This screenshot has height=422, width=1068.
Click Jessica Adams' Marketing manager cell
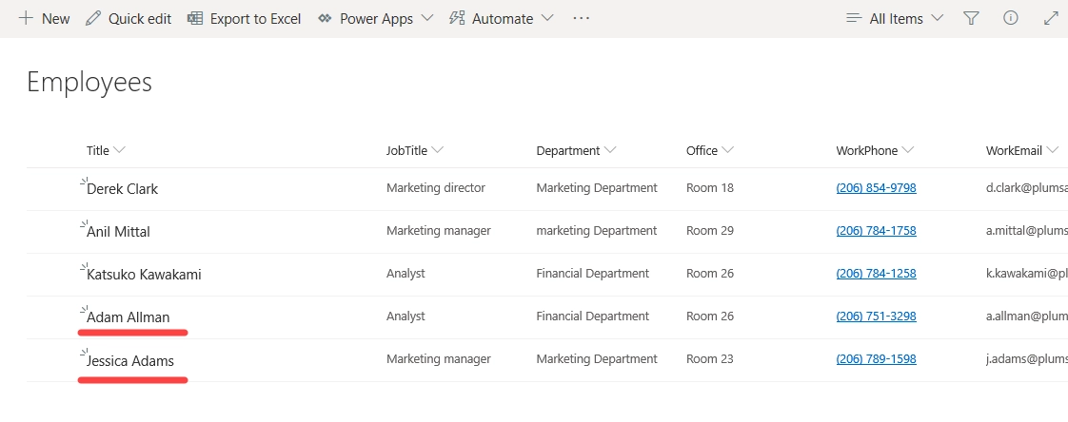pyautogui.click(x=439, y=358)
